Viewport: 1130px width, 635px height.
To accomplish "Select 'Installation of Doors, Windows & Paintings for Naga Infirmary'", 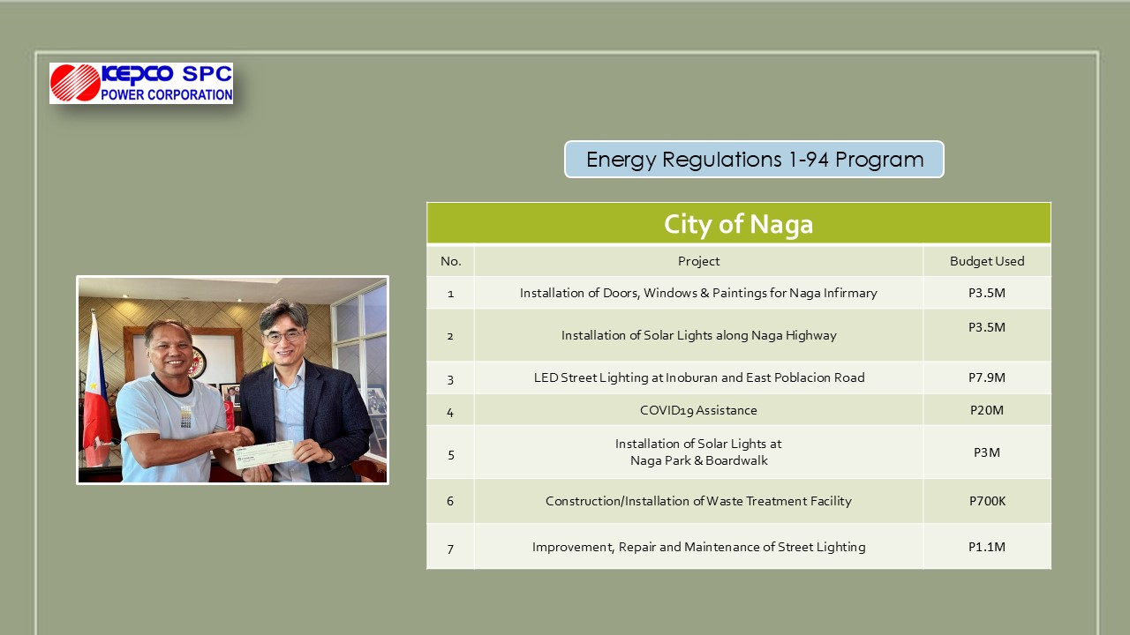I will click(698, 293).
